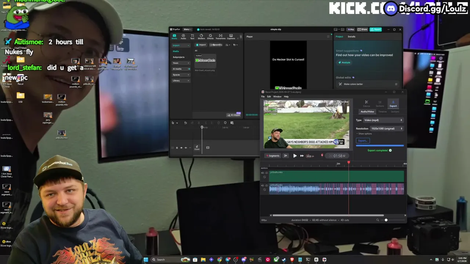The width and height of the screenshot is (470, 264).
Task: Open the Media tab in CapCut
Action: coord(174,37)
